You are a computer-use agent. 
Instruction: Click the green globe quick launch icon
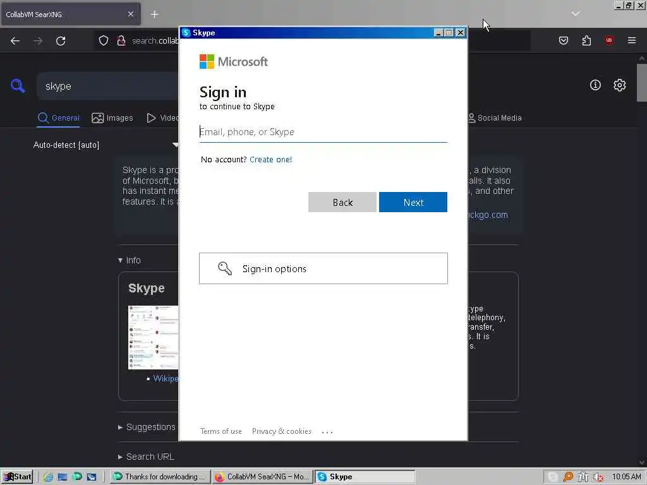(77, 476)
